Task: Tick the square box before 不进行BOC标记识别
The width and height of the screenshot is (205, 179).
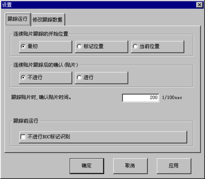Action: pyautogui.click(x=23, y=137)
